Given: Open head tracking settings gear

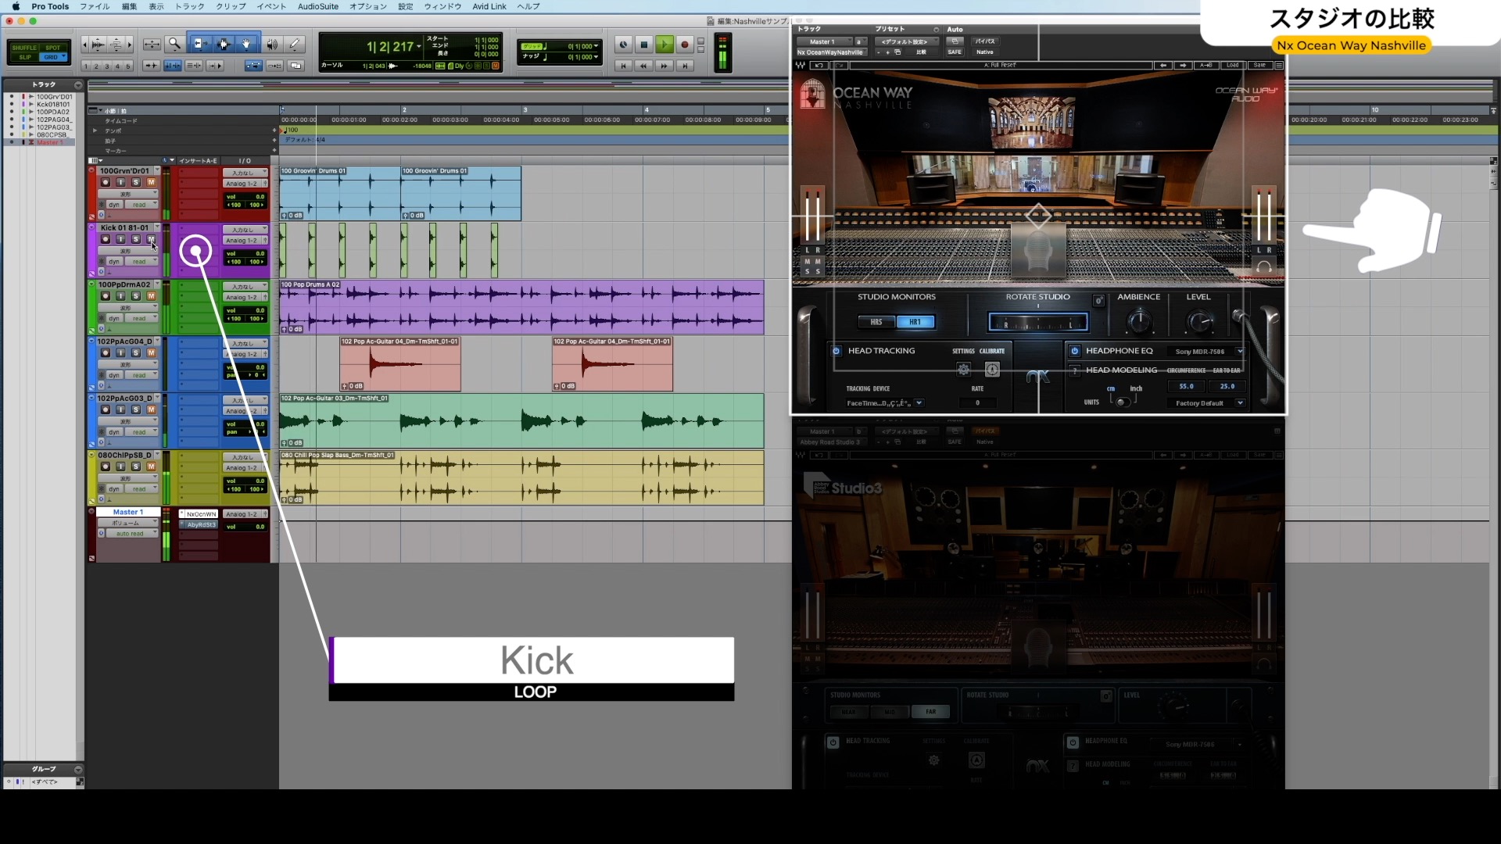Looking at the screenshot, I should pos(964,370).
